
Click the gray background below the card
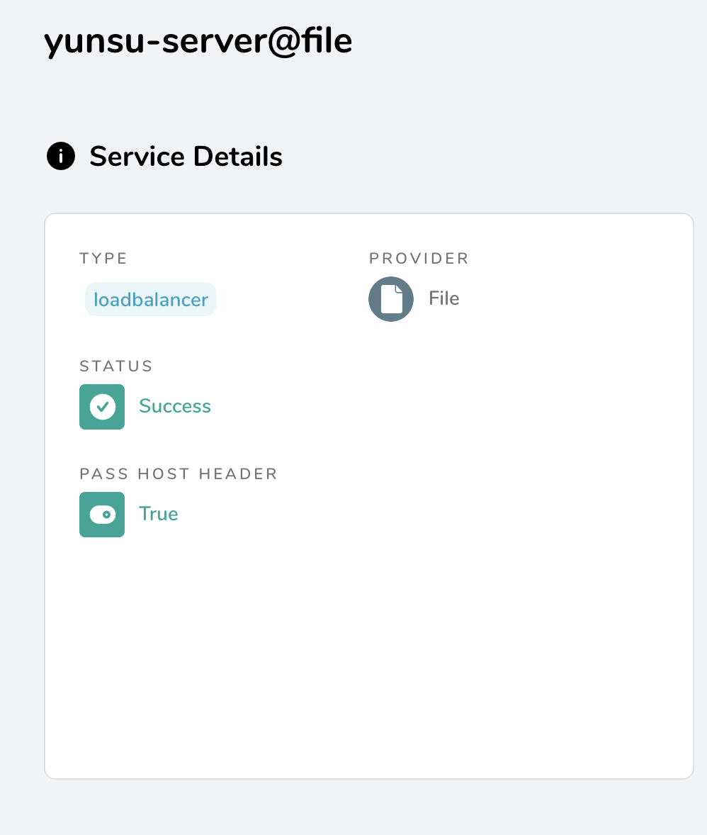(x=368, y=808)
